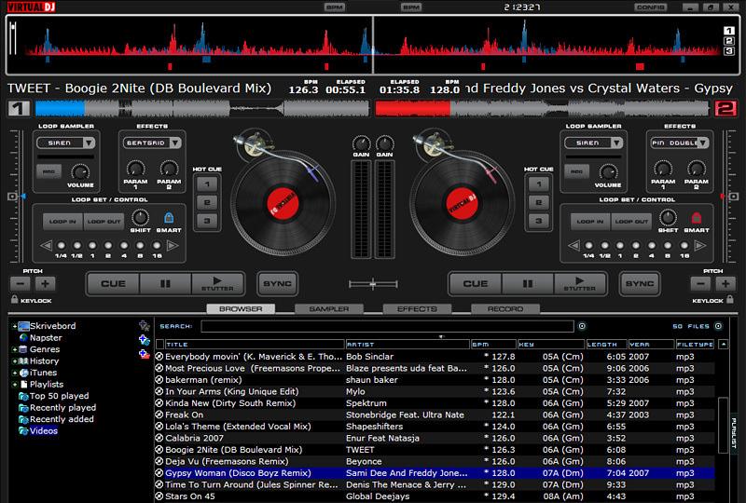Click the icon next to 50 Files
The height and width of the screenshot is (503, 746).
[718, 326]
